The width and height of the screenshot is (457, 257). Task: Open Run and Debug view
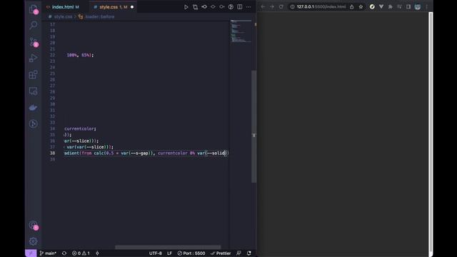tap(34, 58)
